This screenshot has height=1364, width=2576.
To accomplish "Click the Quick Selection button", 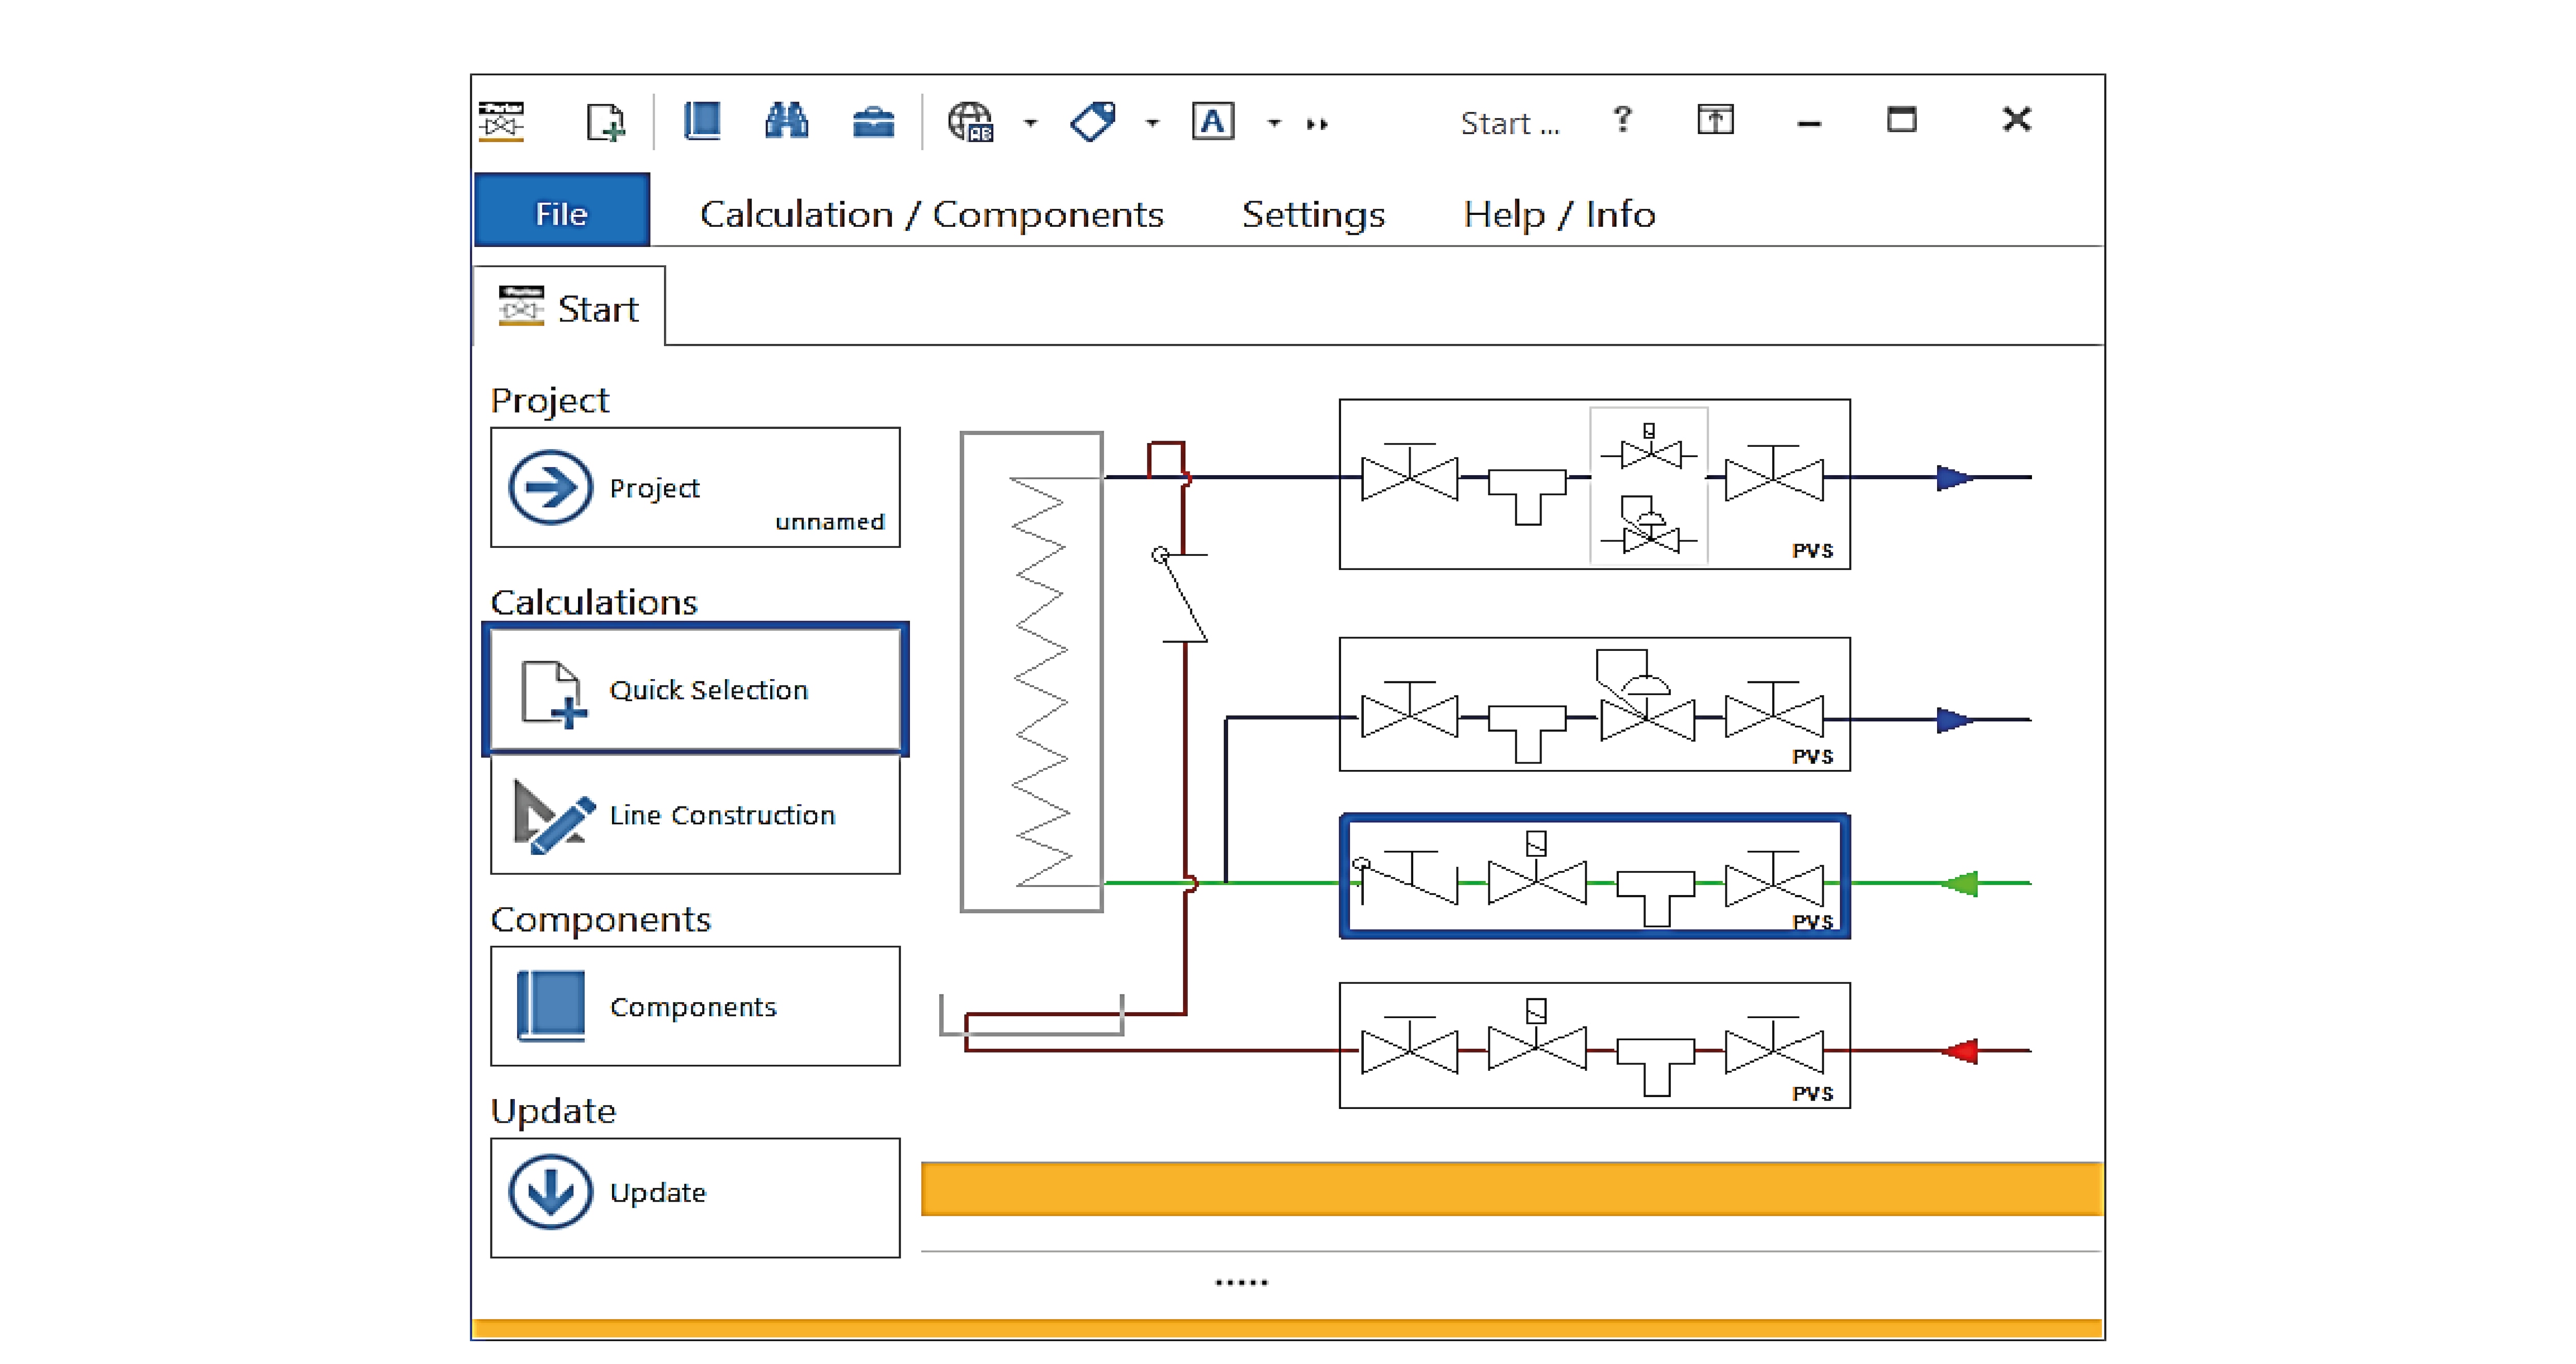I will [696, 690].
